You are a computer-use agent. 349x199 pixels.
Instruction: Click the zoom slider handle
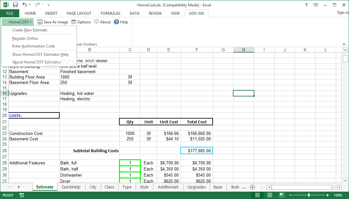click(309, 195)
